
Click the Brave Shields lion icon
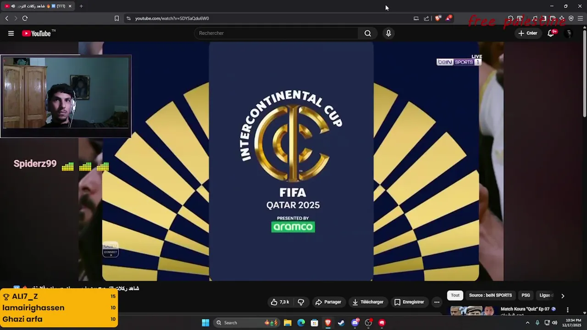(x=437, y=18)
